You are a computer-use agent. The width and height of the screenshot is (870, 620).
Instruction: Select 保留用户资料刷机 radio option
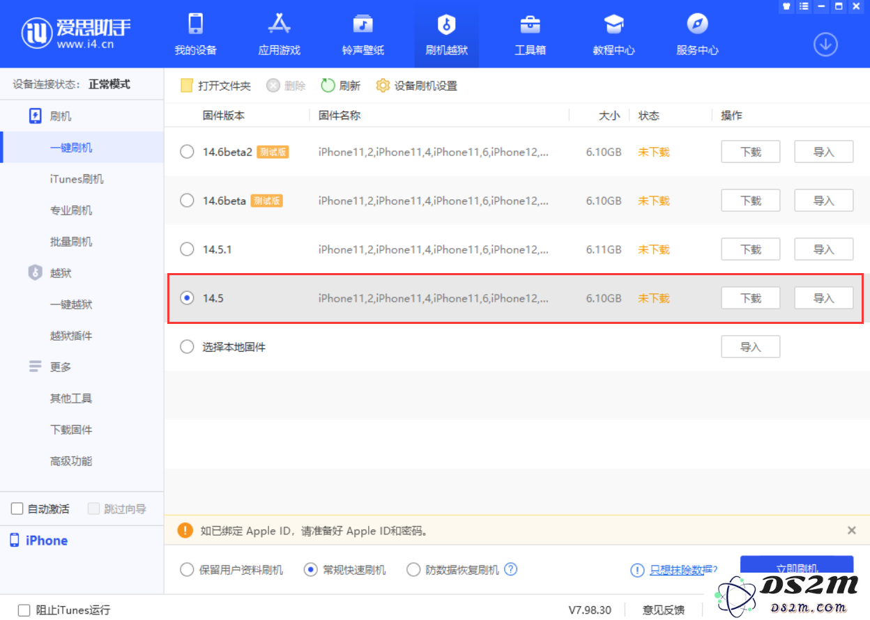point(187,570)
